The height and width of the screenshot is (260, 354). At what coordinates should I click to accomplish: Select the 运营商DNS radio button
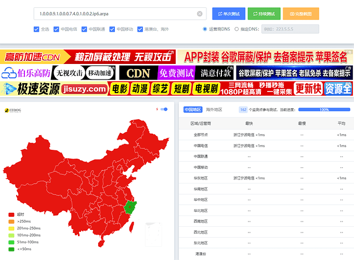pyautogui.click(x=205, y=29)
